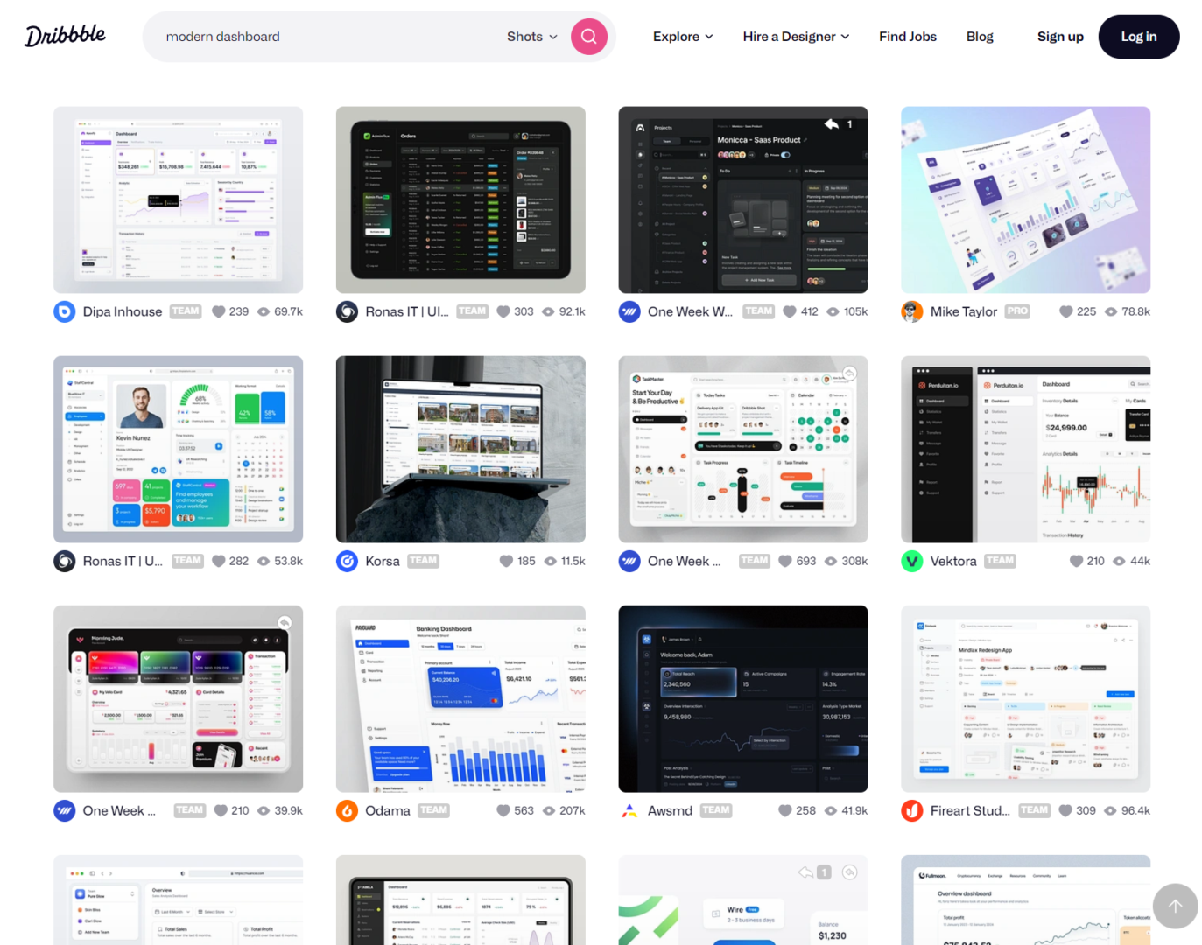Viewport: 1202px width, 945px height.
Task: Click the pink search magnifier button
Action: (x=589, y=37)
